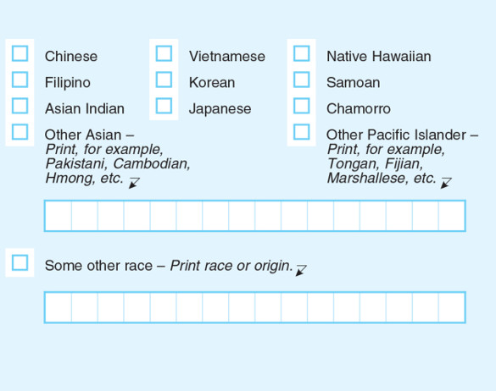
Task: Select the Chamorro checkbox
Action: coord(302,106)
